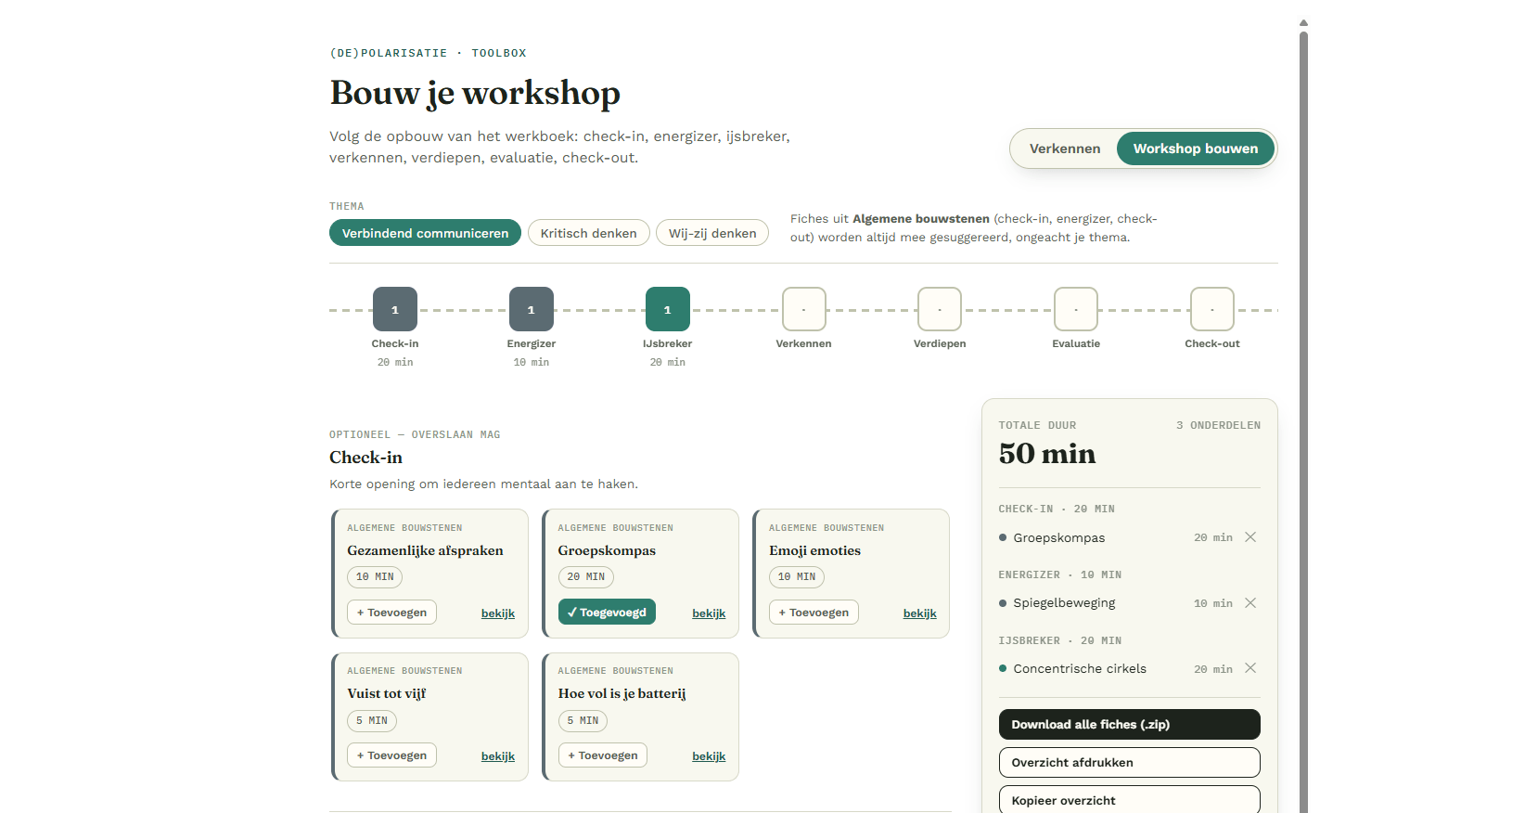
Task: Click the '3 ONDERDELEN' count label
Action: pos(1219,425)
